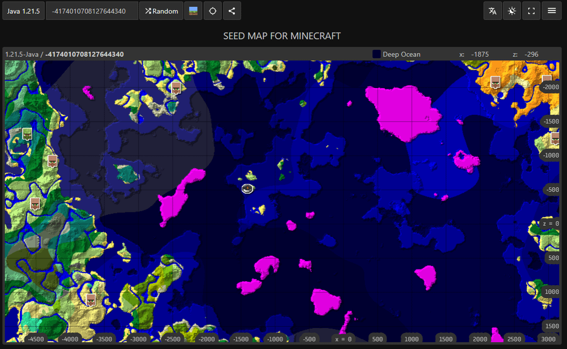Image resolution: width=567 pixels, height=349 pixels.
Task: Open the biome landscape picture icon
Action: 193,11
